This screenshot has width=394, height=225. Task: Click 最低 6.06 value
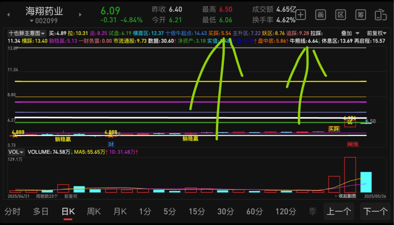(x=226, y=20)
